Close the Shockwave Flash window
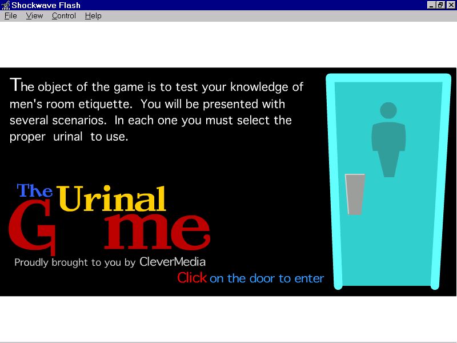Image resolution: width=457 pixels, height=343 pixels. tap(451, 5)
